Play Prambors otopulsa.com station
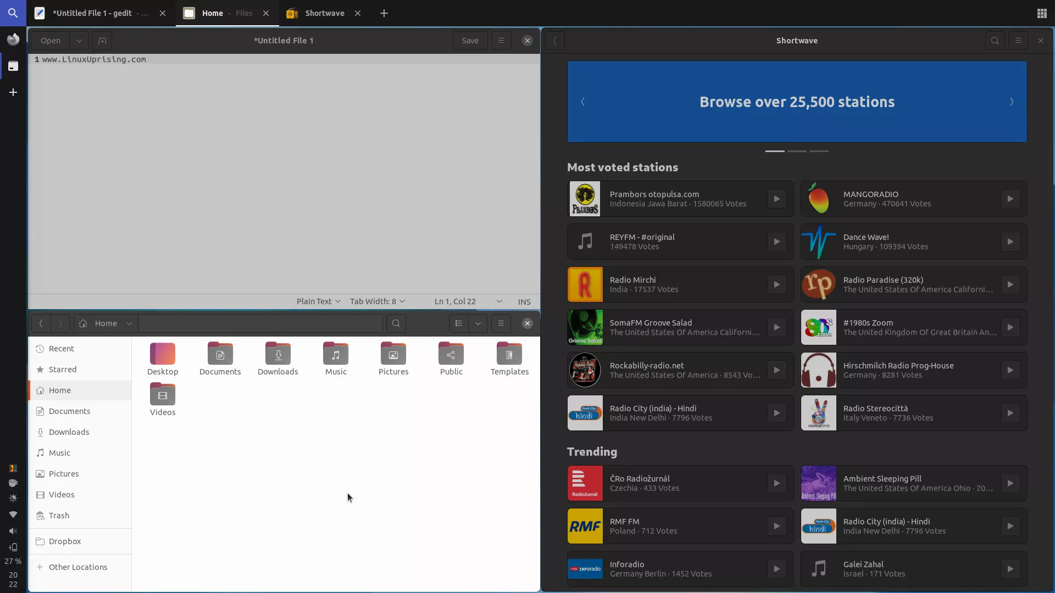This screenshot has height=593, width=1055. [776, 199]
